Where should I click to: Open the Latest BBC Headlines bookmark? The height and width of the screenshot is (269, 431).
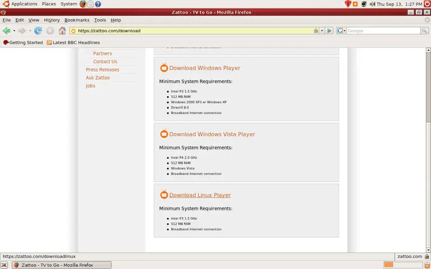click(x=73, y=43)
